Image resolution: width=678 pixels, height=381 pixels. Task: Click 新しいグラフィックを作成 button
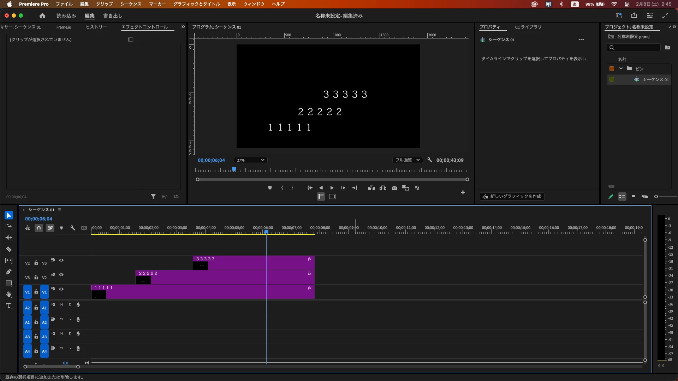click(512, 196)
